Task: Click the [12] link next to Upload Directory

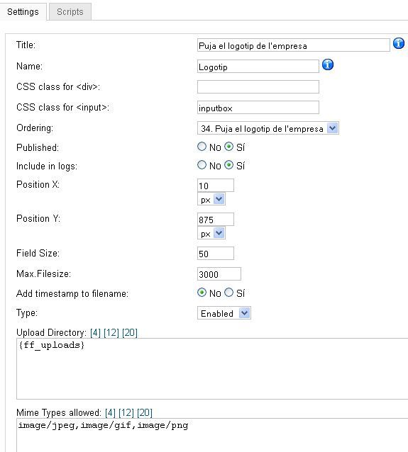Action: (x=111, y=333)
